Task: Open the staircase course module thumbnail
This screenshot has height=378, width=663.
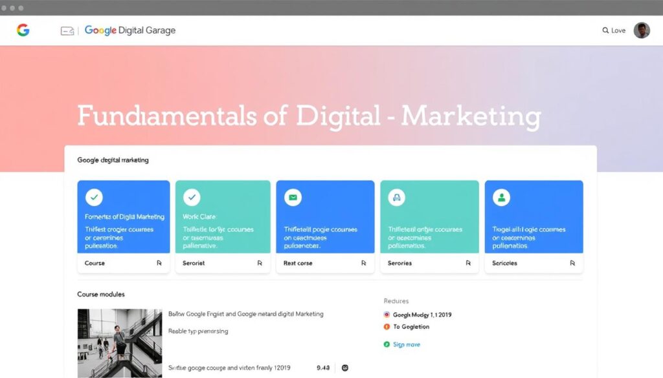Action: pos(120,342)
